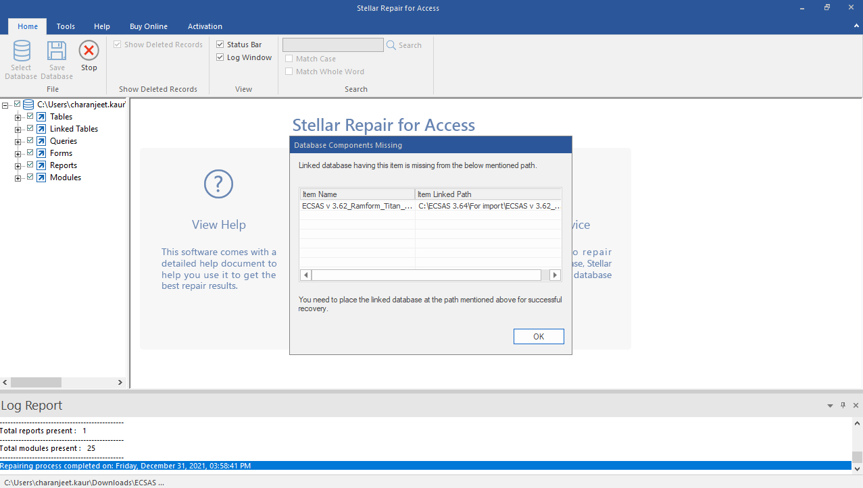
Task: Expand the Tables tree node
Action: 18,117
